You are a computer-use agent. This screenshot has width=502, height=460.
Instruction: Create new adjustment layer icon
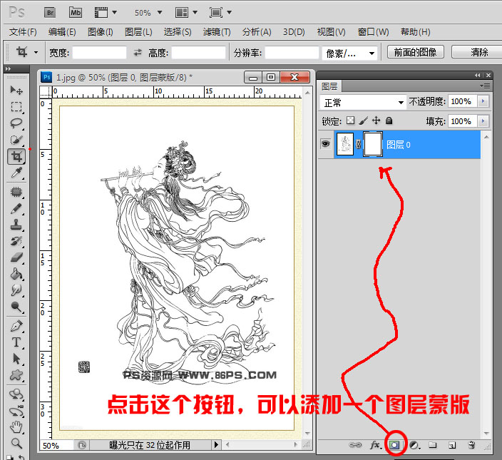(x=414, y=445)
